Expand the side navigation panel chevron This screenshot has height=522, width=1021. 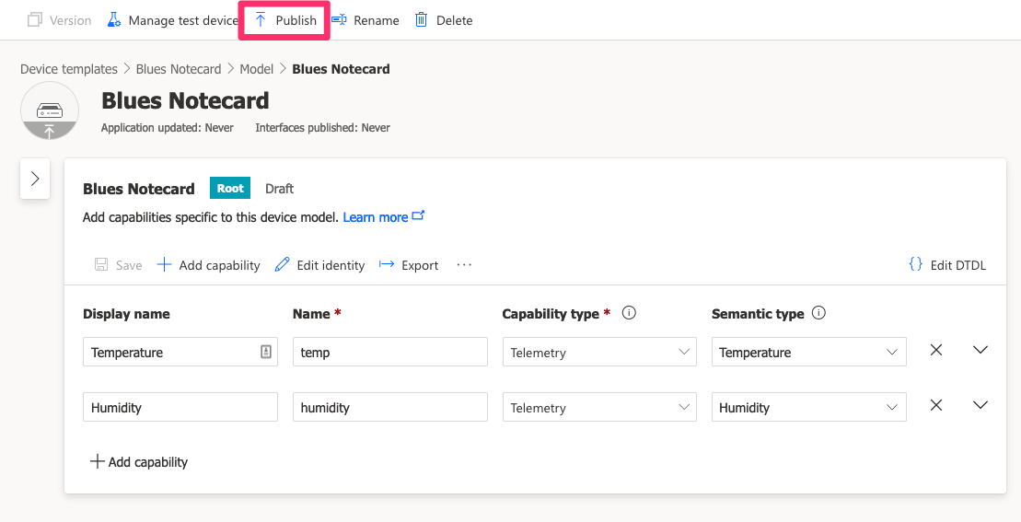click(35, 179)
